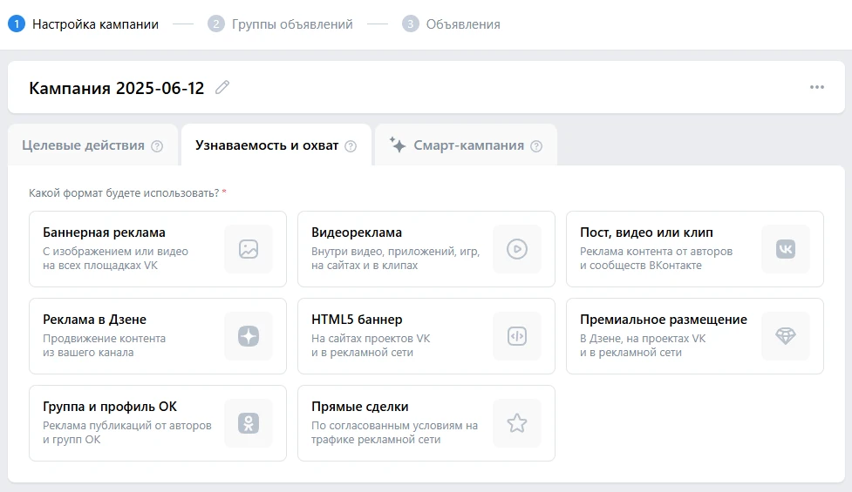Click the Odnoklassniki OK icon
The image size is (852, 492).
pyautogui.click(x=249, y=423)
